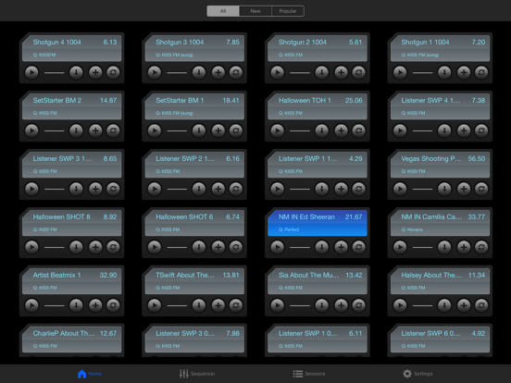
Task: Click down-arrow icon on TSwift About The...
Action: 199,305
